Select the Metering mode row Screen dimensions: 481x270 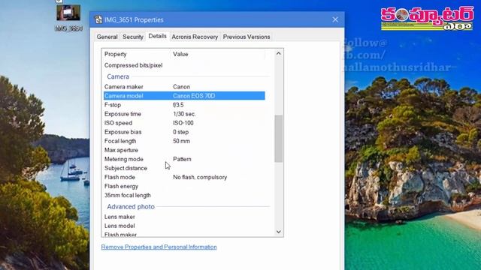click(x=184, y=159)
